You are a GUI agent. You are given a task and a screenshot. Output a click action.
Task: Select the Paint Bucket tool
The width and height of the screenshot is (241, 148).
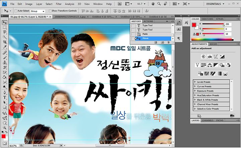pos(5,77)
